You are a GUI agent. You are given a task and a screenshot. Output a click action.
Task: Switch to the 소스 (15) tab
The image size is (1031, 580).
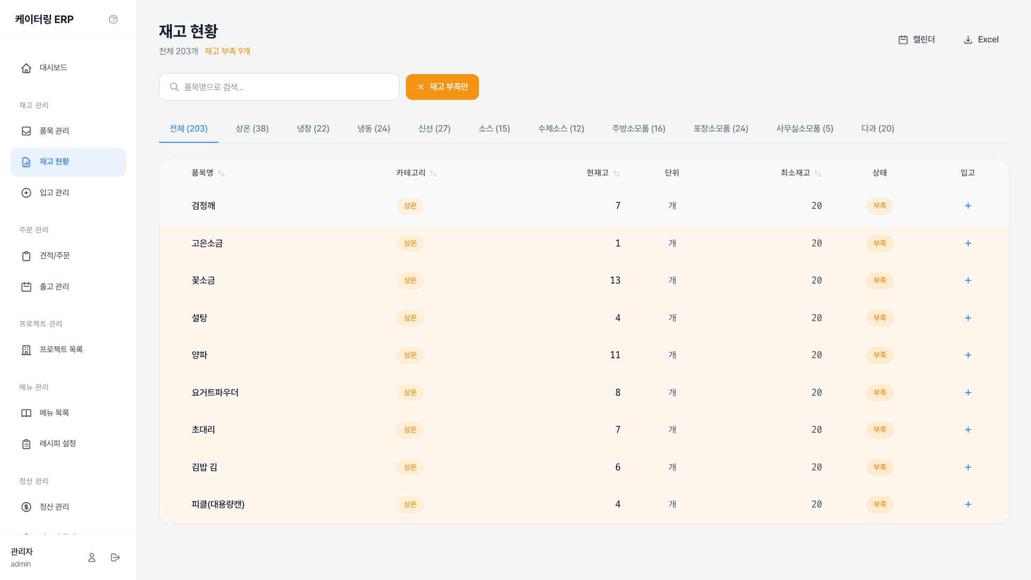[x=494, y=129]
